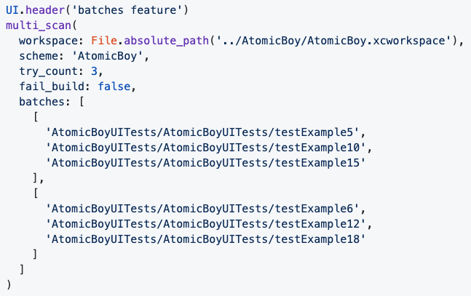Click the testExample15 test path line

[205, 163]
